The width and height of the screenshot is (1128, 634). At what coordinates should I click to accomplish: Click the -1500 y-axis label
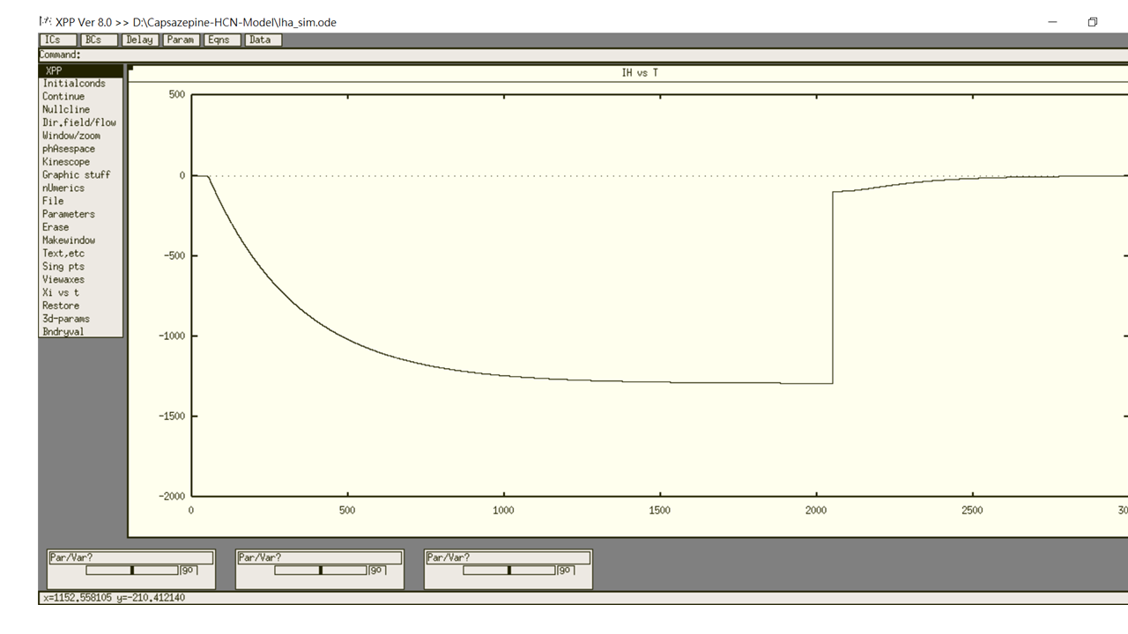[172, 416]
